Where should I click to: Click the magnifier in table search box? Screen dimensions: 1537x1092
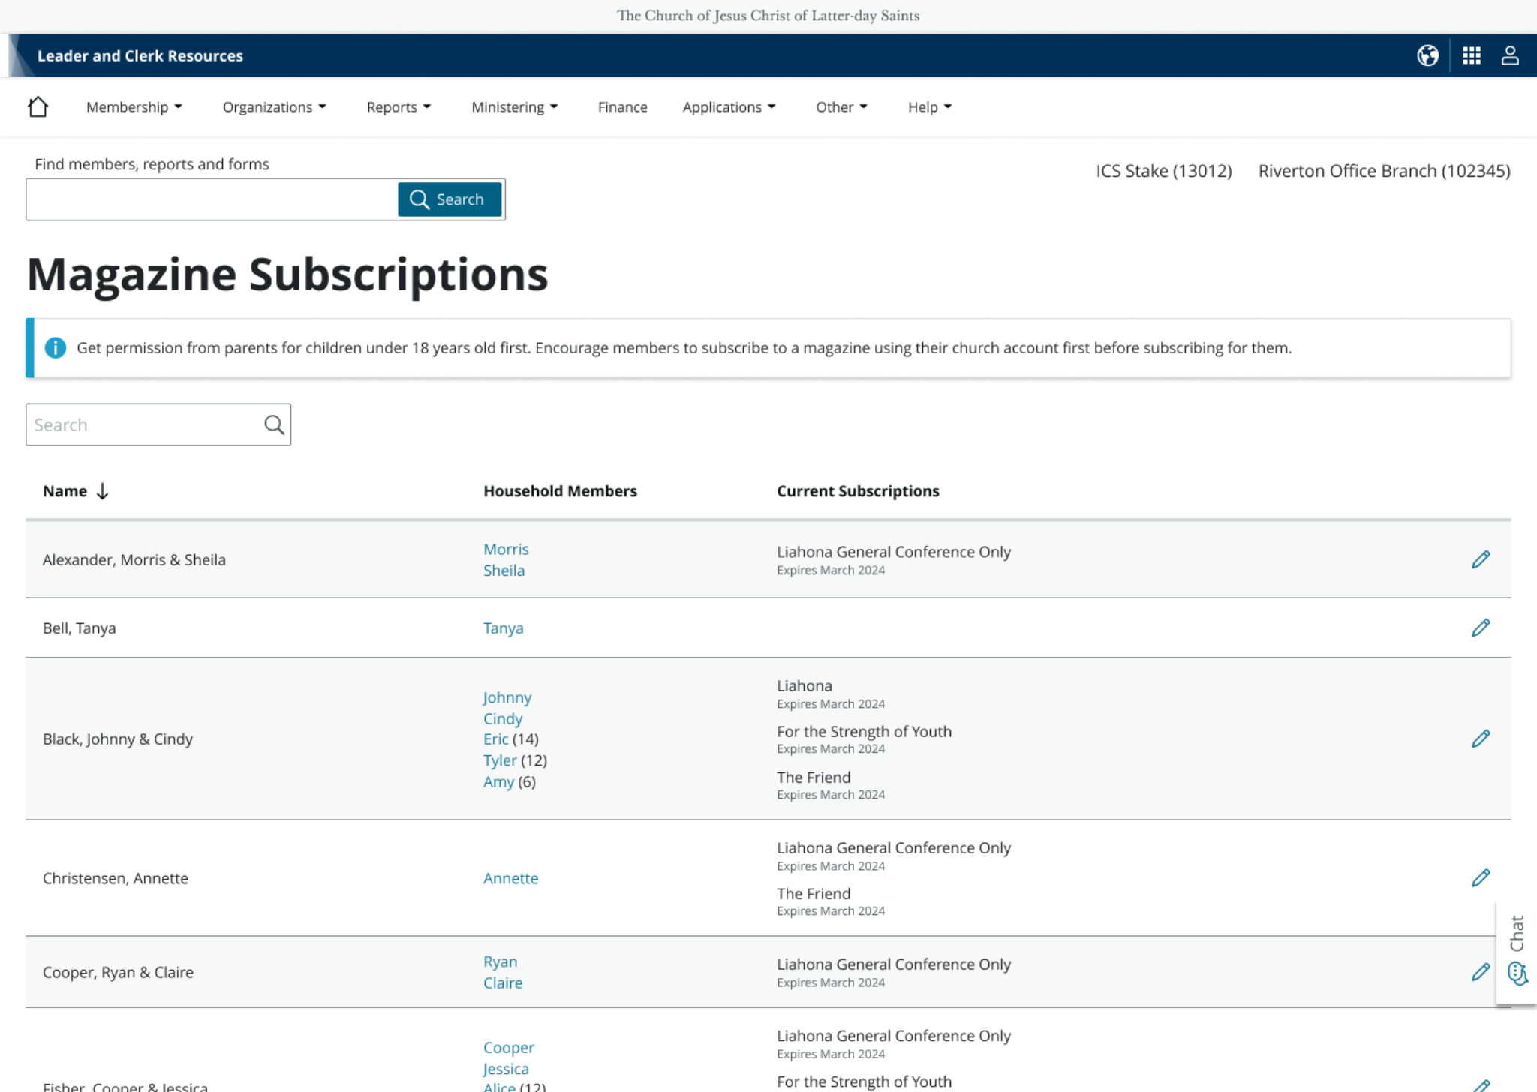coord(274,425)
